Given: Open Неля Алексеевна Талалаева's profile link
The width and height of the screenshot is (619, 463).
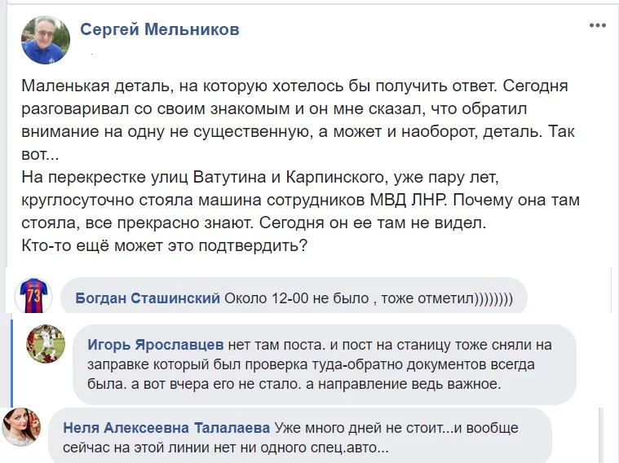Looking at the screenshot, I should (x=166, y=428).
